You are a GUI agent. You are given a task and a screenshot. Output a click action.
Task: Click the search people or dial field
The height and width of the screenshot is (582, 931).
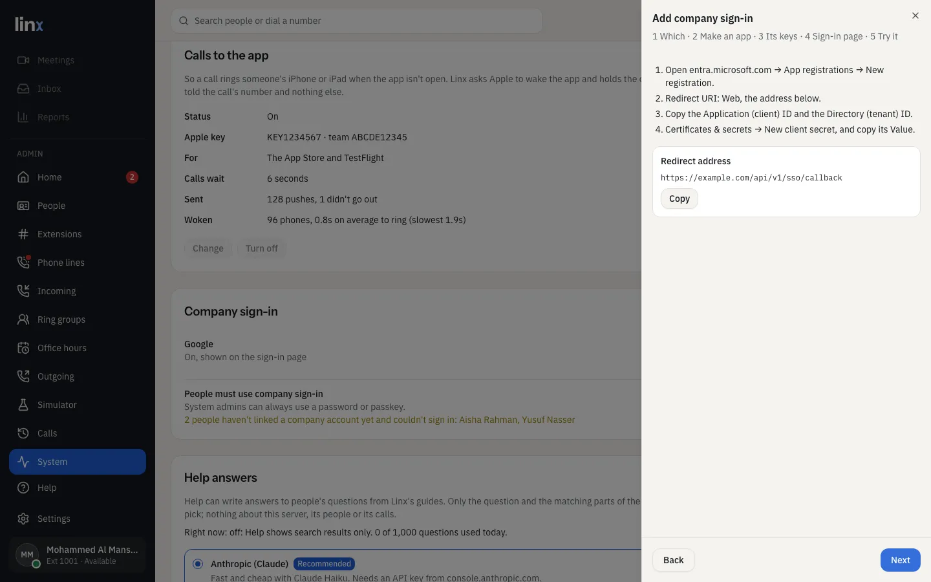[x=357, y=21]
